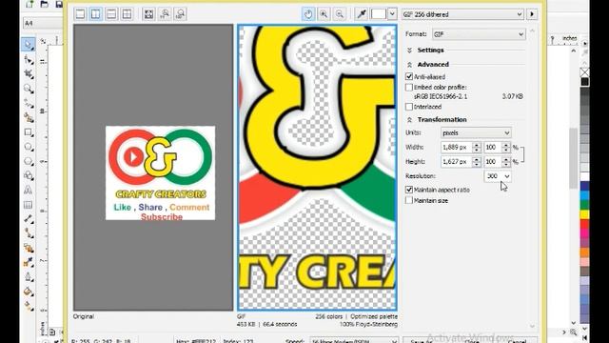Toggle Maintain aspect ratio checkbox
The height and width of the screenshot is (343, 609).
(x=409, y=190)
